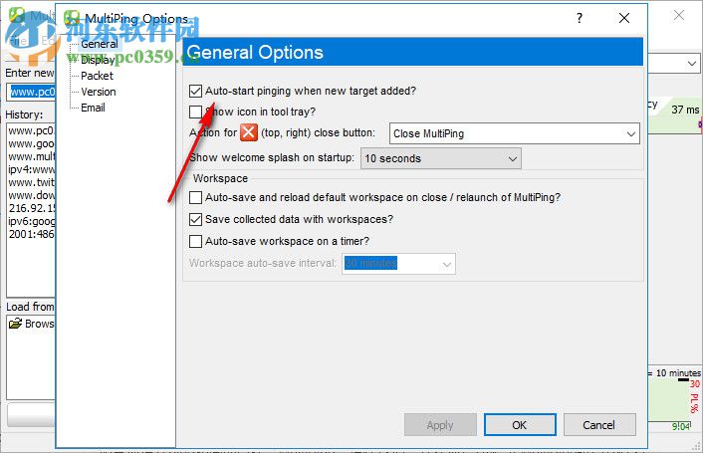Open the close button action dropdown
This screenshot has width=703, height=453.
click(514, 133)
